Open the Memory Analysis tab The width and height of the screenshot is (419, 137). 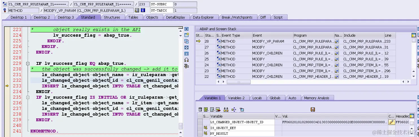click(317, 98)
